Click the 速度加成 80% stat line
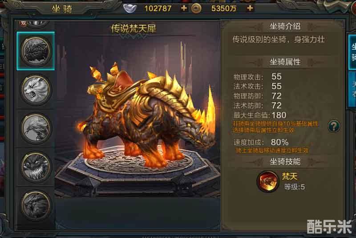The height and width of the screenshot is (238, 356). point(261,142)
